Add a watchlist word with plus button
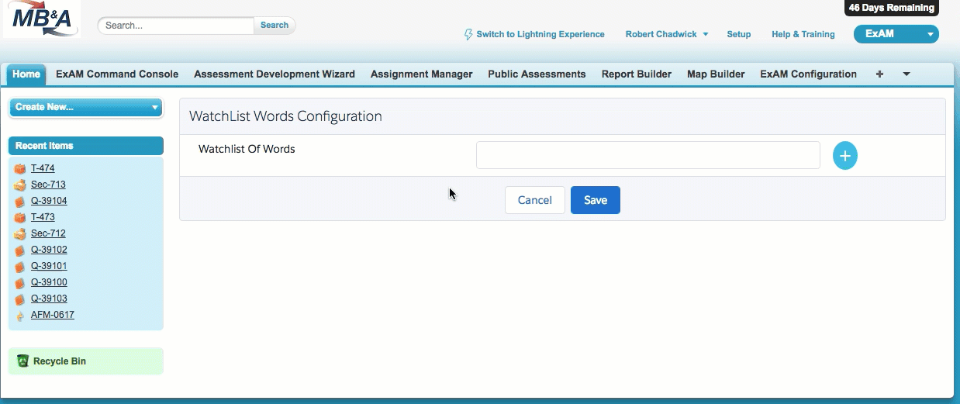Image resolution: width=960 pixels, height=404 pixels. click(x=845, y=156)
